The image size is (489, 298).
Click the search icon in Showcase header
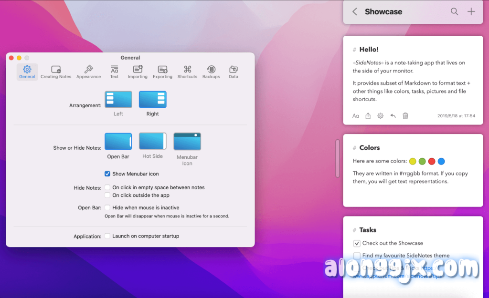454,12
